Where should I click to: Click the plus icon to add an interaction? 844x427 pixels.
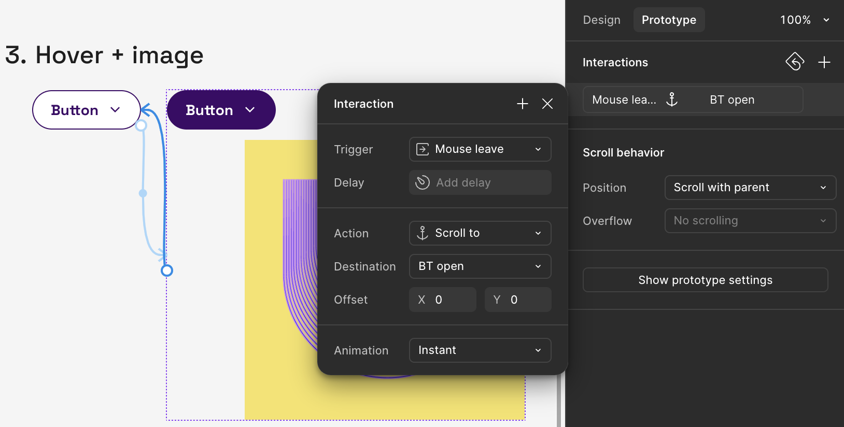click(x=824, y=62)
